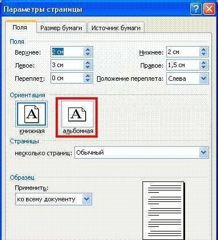Viewport: 218px width, 240px height.
Task: Decrease the Верхнее margin with down arrow
Action: click(87, 54)
